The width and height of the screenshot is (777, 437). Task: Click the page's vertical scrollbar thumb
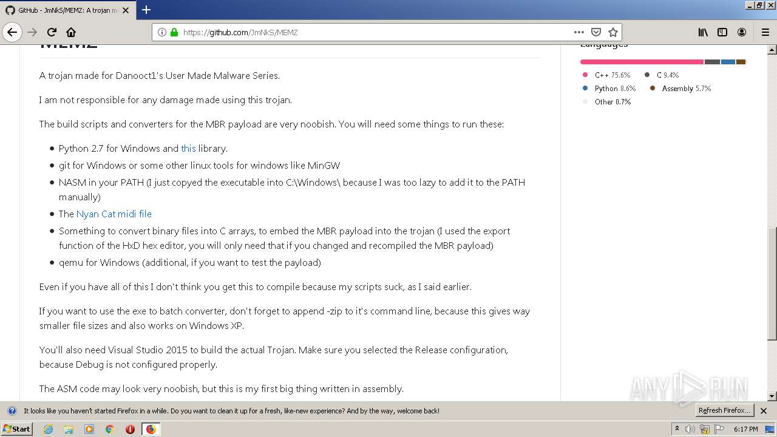click(x=772, y=283)
